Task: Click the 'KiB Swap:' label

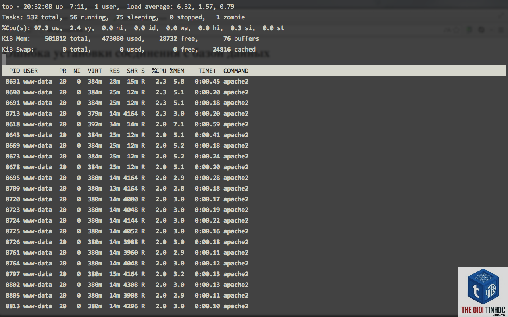Action: pyautogui.click(x=18, y=49)
